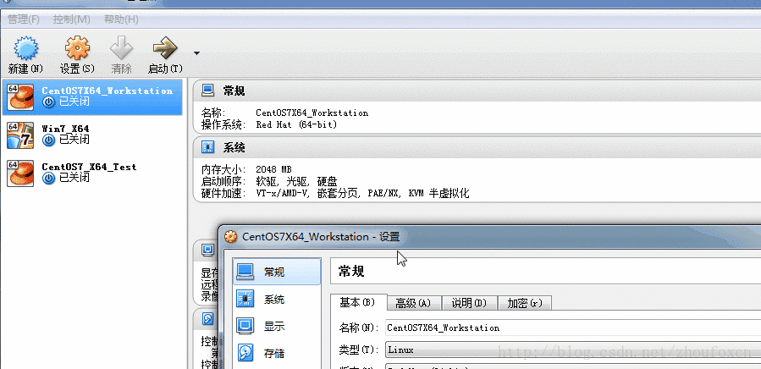Open the 帮助(H) menu
761x369 pixels.
[121, 19]
